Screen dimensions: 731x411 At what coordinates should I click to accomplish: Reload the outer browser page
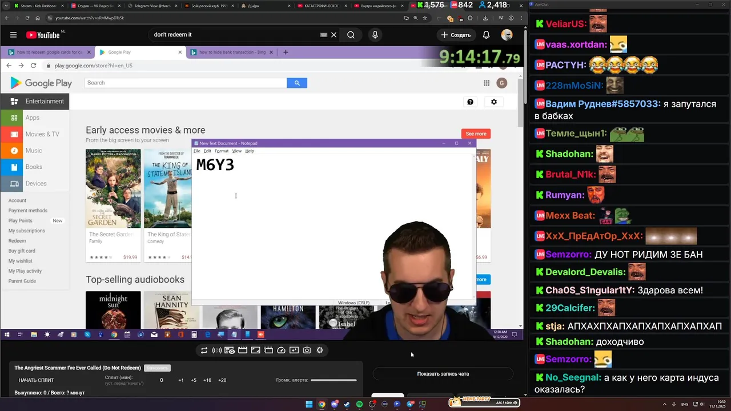[x=27, y=18]
